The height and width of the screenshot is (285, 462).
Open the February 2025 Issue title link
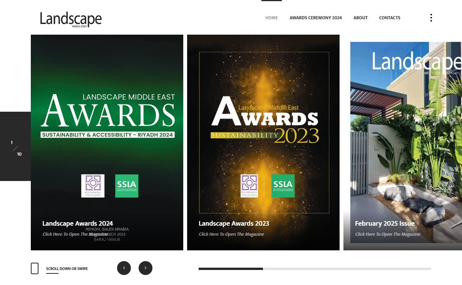point(385,223)
